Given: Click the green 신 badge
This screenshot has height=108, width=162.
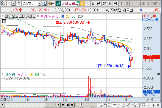Looking at the screenshot, I should pyautogui.click(x=58, y=3).
